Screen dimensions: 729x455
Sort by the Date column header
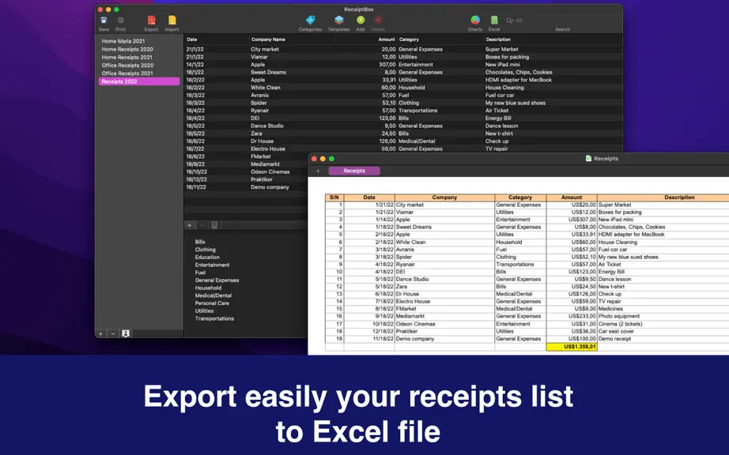coord(217,39)
